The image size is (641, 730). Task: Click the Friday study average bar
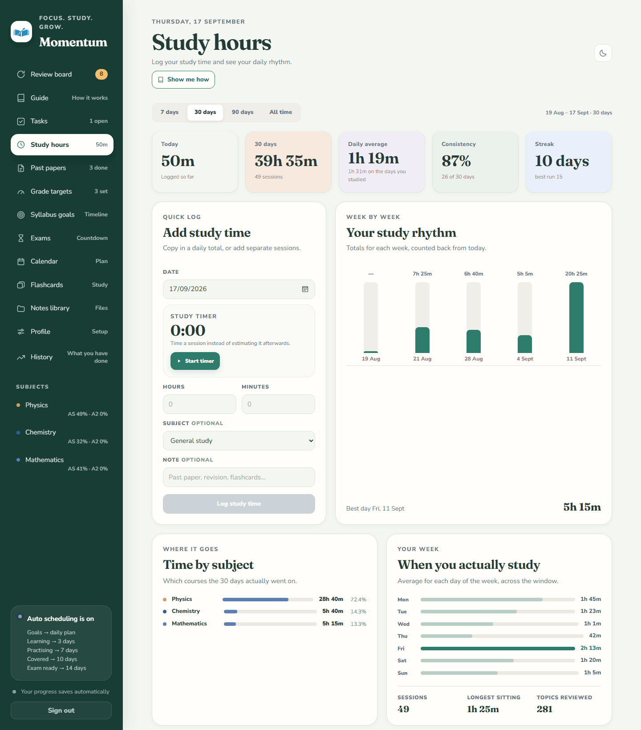tap(498, 649)
